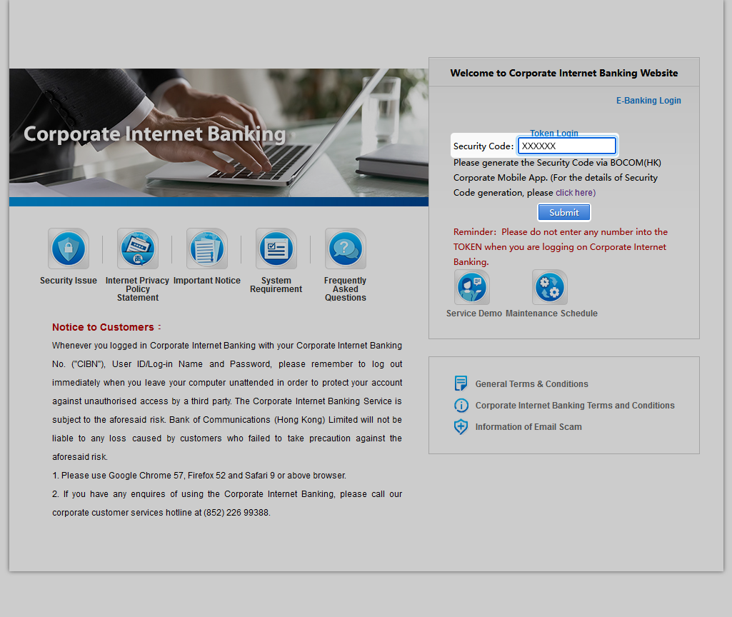Click the Corporate Internet Banking banner image
Viewport: 732px width, 617px height.
[x=219, y=133]
